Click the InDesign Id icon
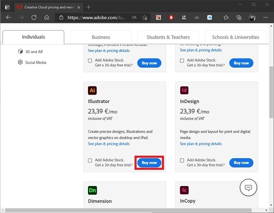This screenshot has height=213, width=274. [x=184, y=90]
